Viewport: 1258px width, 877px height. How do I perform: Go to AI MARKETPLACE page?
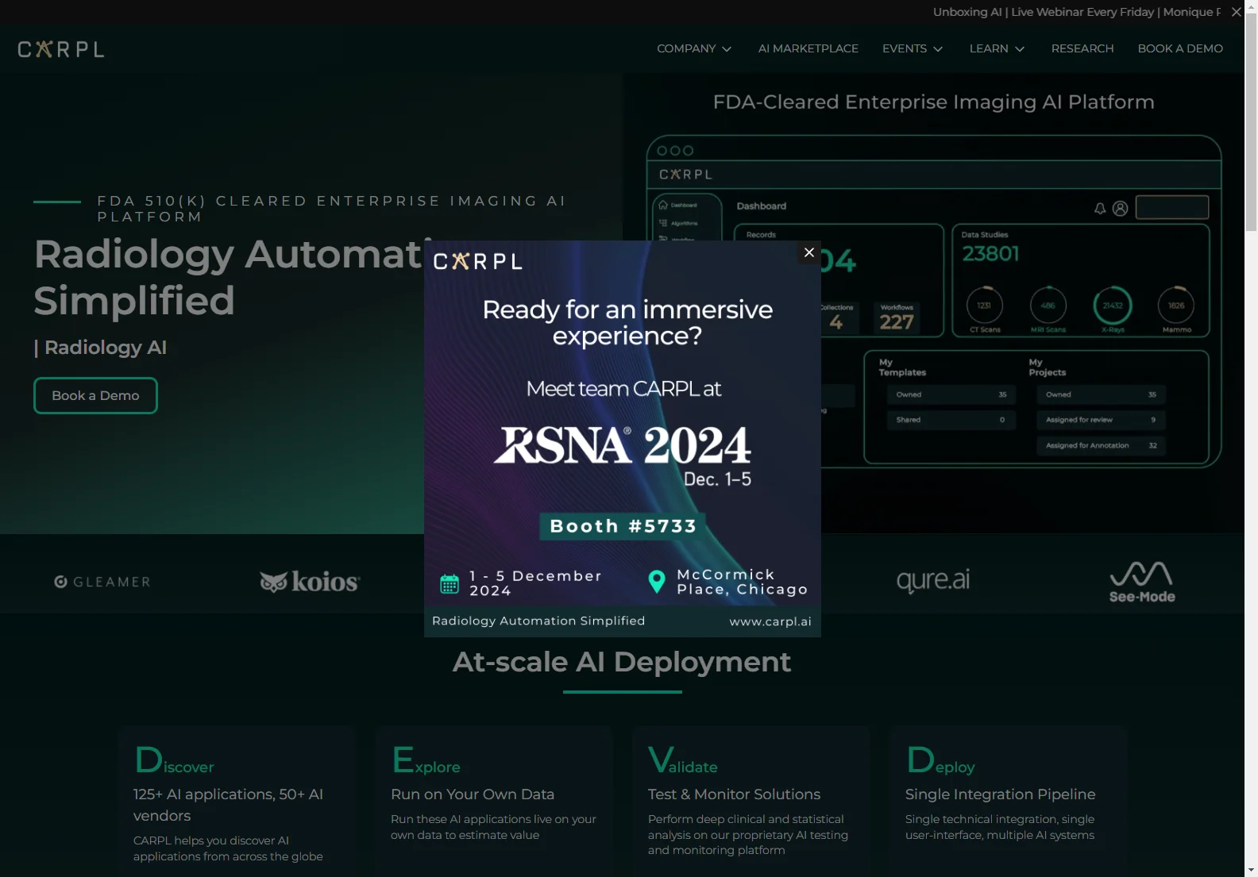808,48
